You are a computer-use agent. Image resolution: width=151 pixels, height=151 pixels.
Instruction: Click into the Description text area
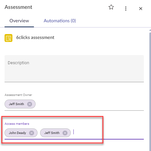coord(74,68)
